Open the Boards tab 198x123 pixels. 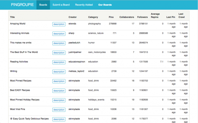click(x=43, y=5)
